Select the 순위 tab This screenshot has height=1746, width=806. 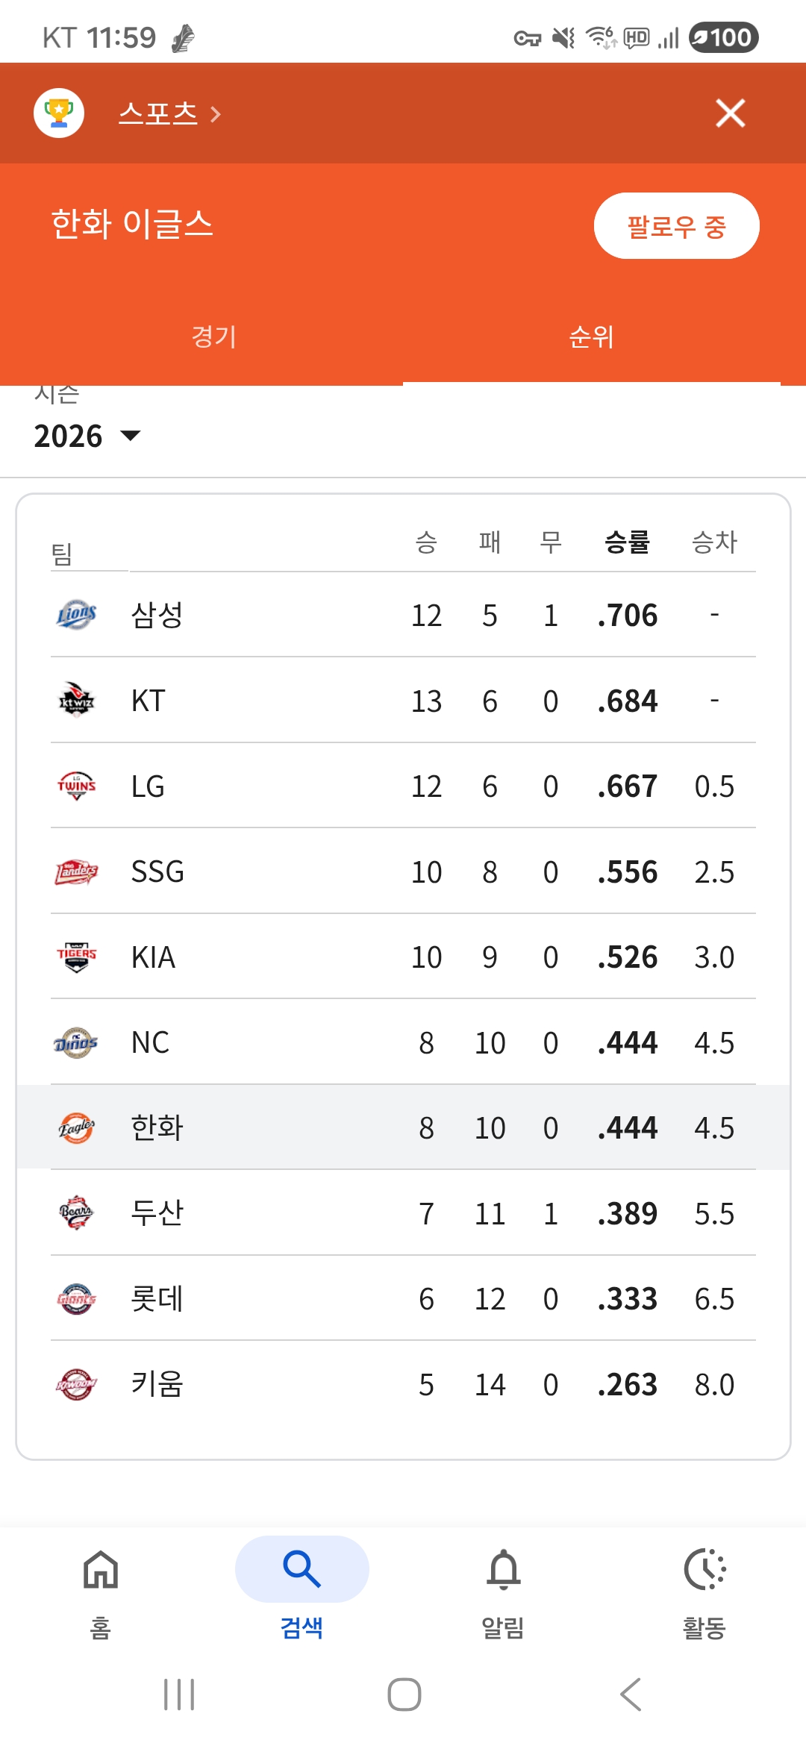(591, 337)
